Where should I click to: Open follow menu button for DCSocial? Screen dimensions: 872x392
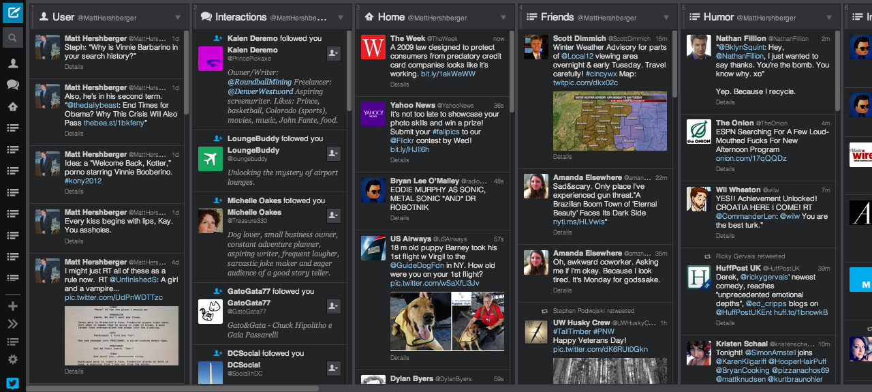tap(333, 367)
